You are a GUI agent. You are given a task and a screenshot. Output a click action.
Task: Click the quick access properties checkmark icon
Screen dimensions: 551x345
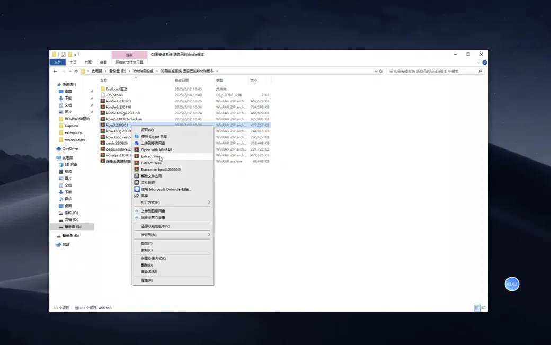click(63, 55)
